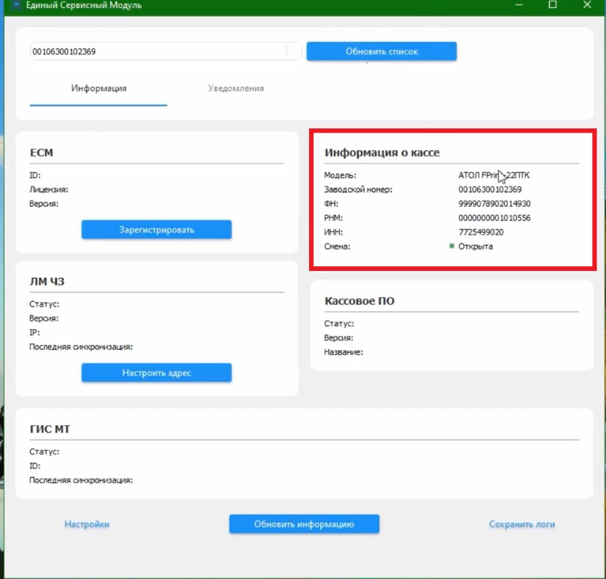Click the "ФН:" label
This screenshot has height=579, width=606.
pyautogui.click(x=331, y=204)
